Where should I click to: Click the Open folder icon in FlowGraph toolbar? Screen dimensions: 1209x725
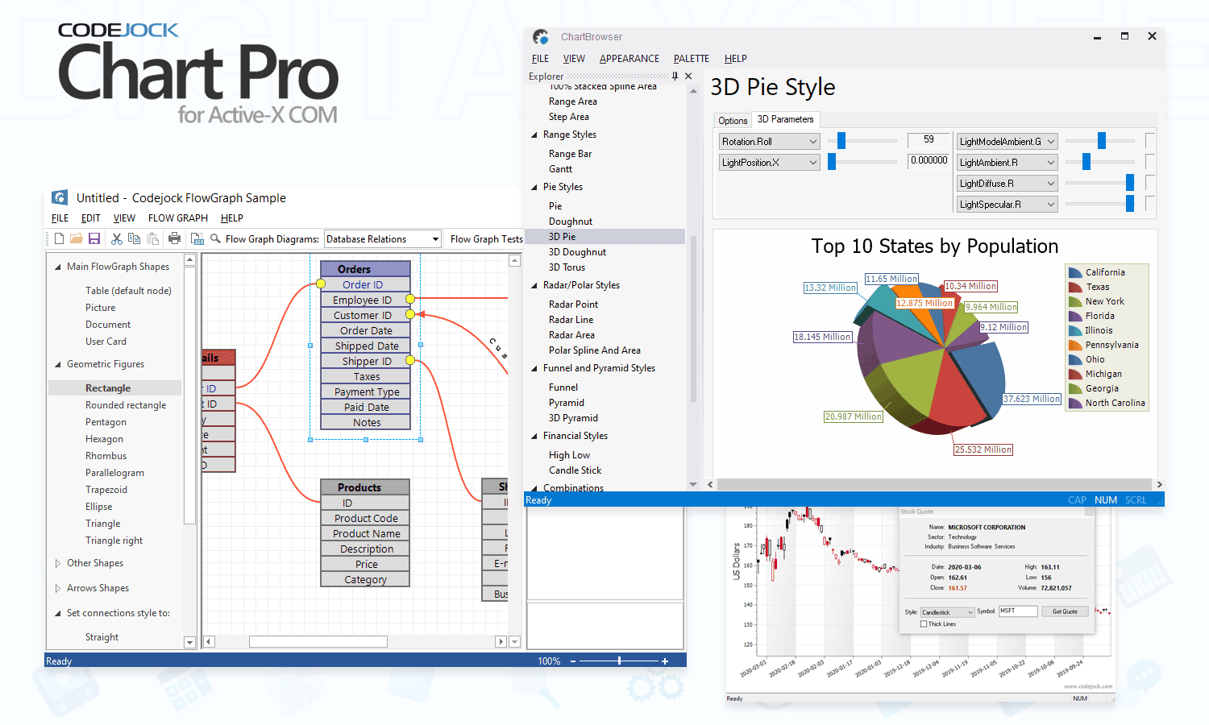(x=77, y=238)
